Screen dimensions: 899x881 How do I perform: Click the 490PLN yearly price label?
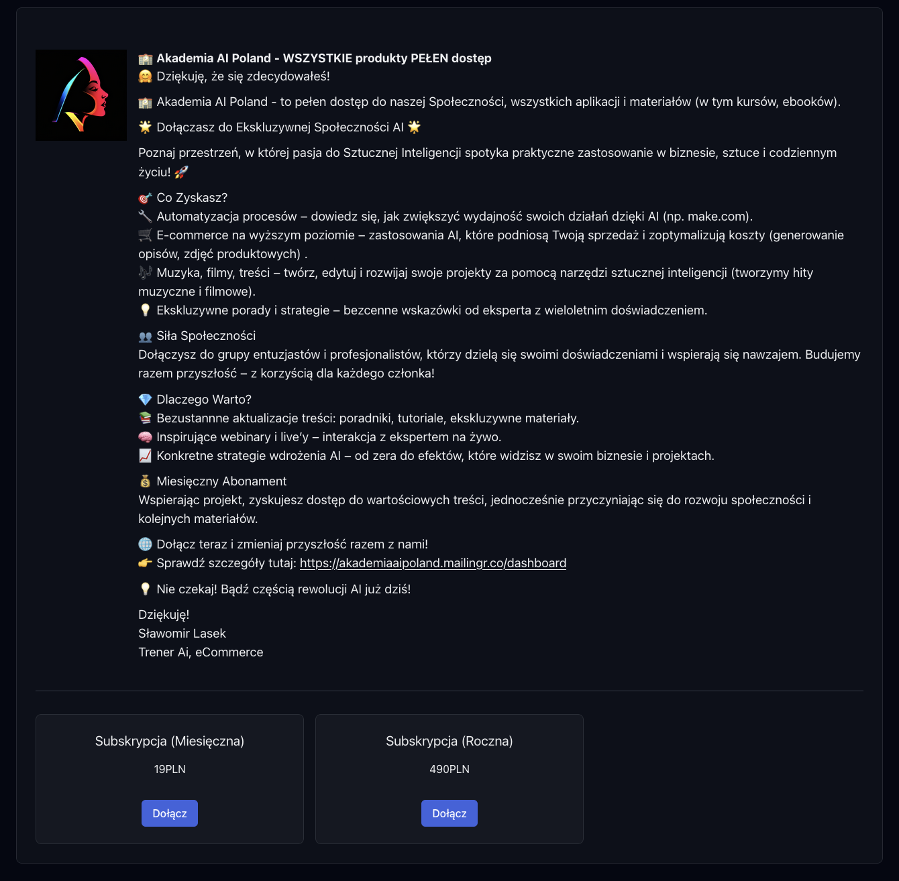click(449, 769)
